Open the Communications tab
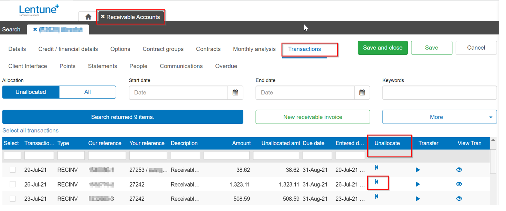506x211 pixels. [x=181, y=66]
